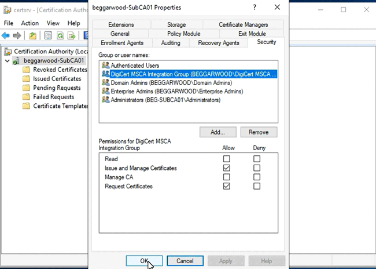Uncheck Allow for Issue and Manage Certificates

coord(226,168)
